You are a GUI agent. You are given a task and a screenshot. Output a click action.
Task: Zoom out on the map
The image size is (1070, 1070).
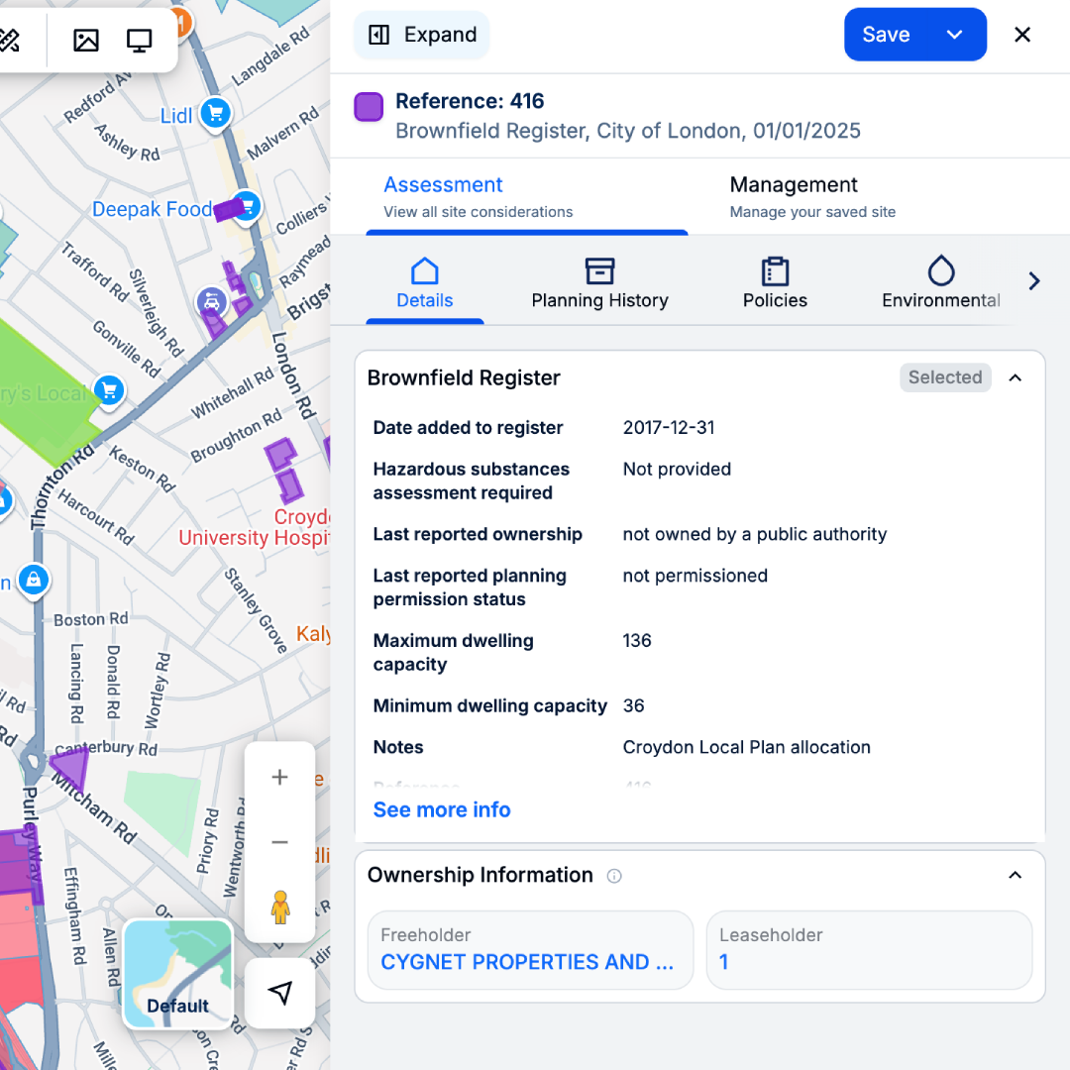click(279, 842)
